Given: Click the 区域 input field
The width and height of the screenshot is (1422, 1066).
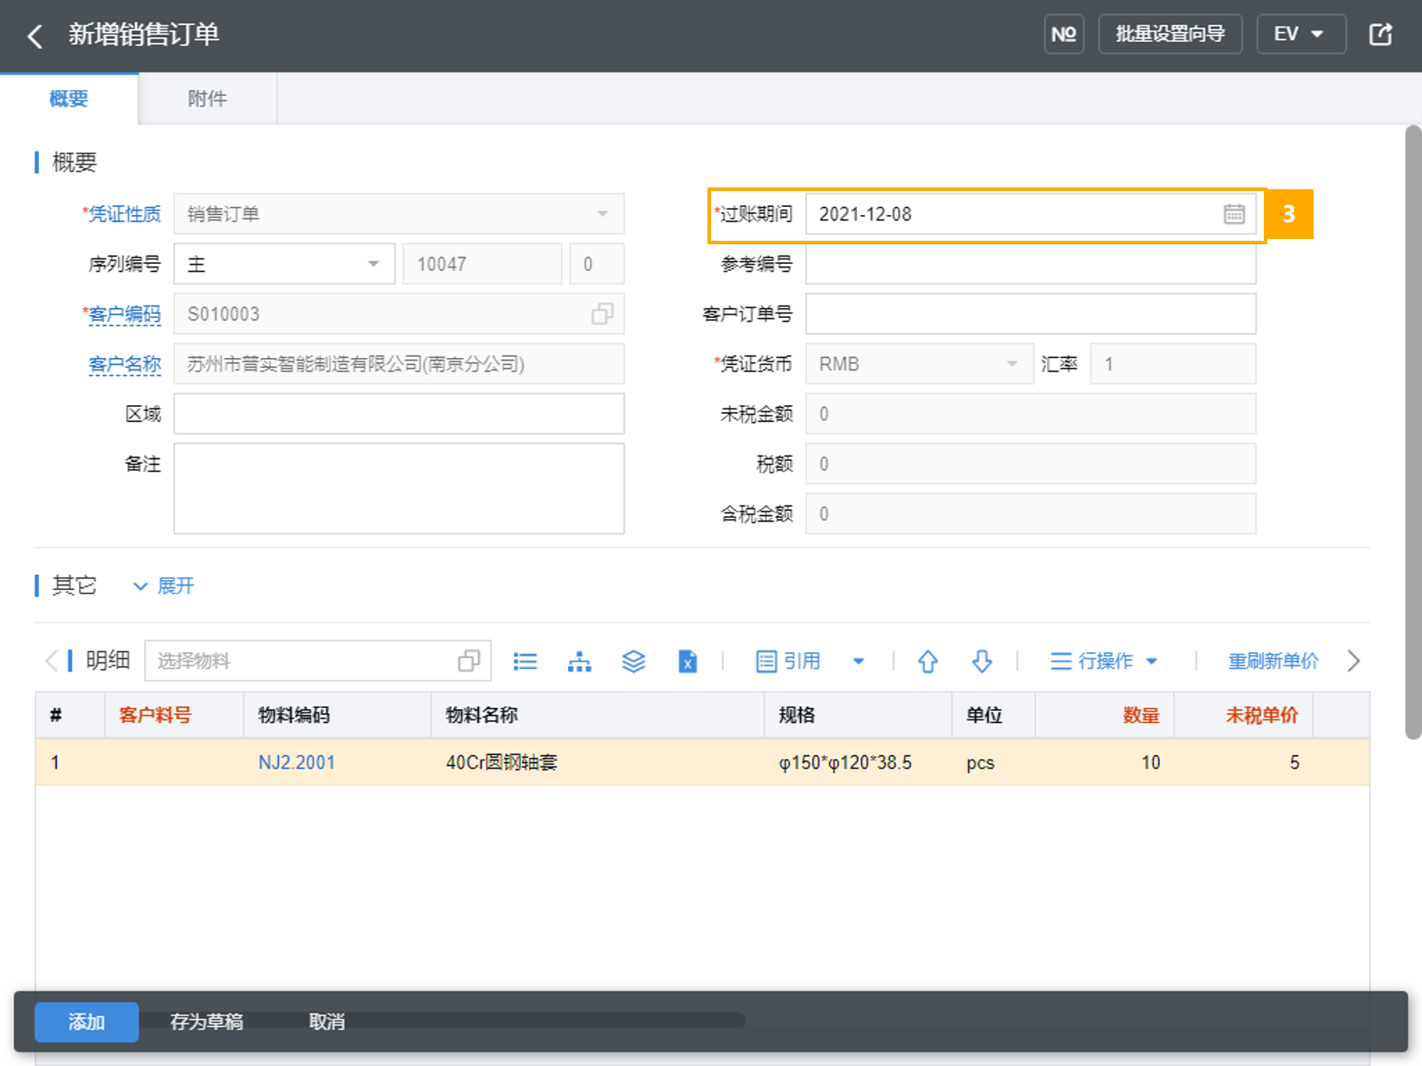Looking at the screenshot, I should point(399,414).
